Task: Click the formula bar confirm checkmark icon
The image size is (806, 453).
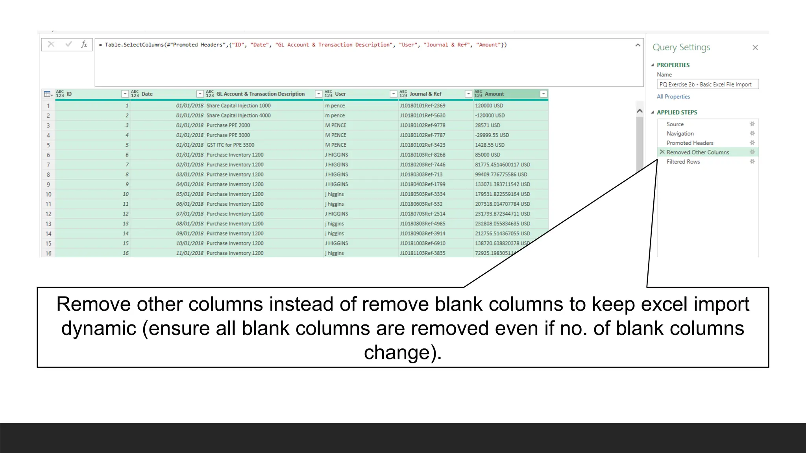Action: pyautogui.click(x=68, y=44)
